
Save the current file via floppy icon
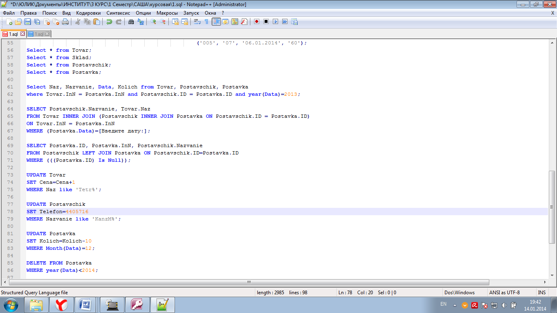28,22
